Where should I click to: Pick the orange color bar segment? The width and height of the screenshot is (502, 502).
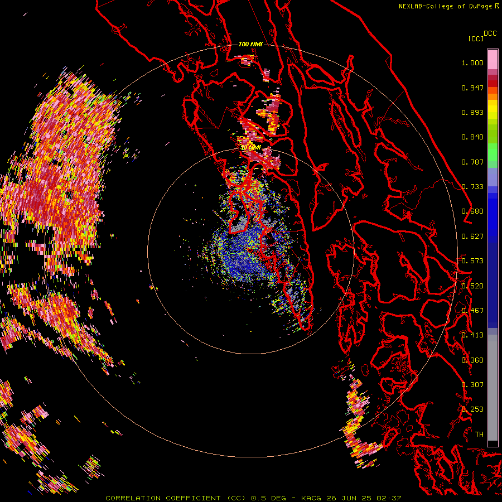pyautogui.click(x=493, y=96)
